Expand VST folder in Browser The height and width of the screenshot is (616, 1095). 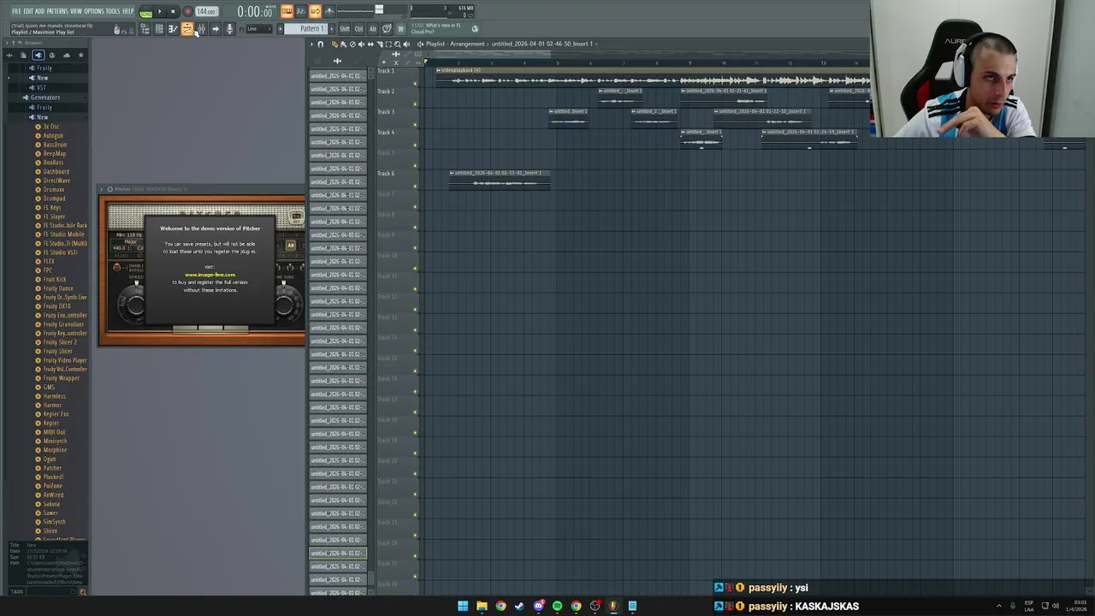[x=41, y=87]
